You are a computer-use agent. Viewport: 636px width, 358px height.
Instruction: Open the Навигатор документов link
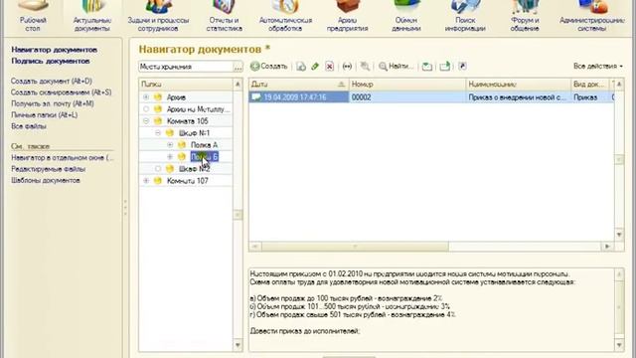55,50
